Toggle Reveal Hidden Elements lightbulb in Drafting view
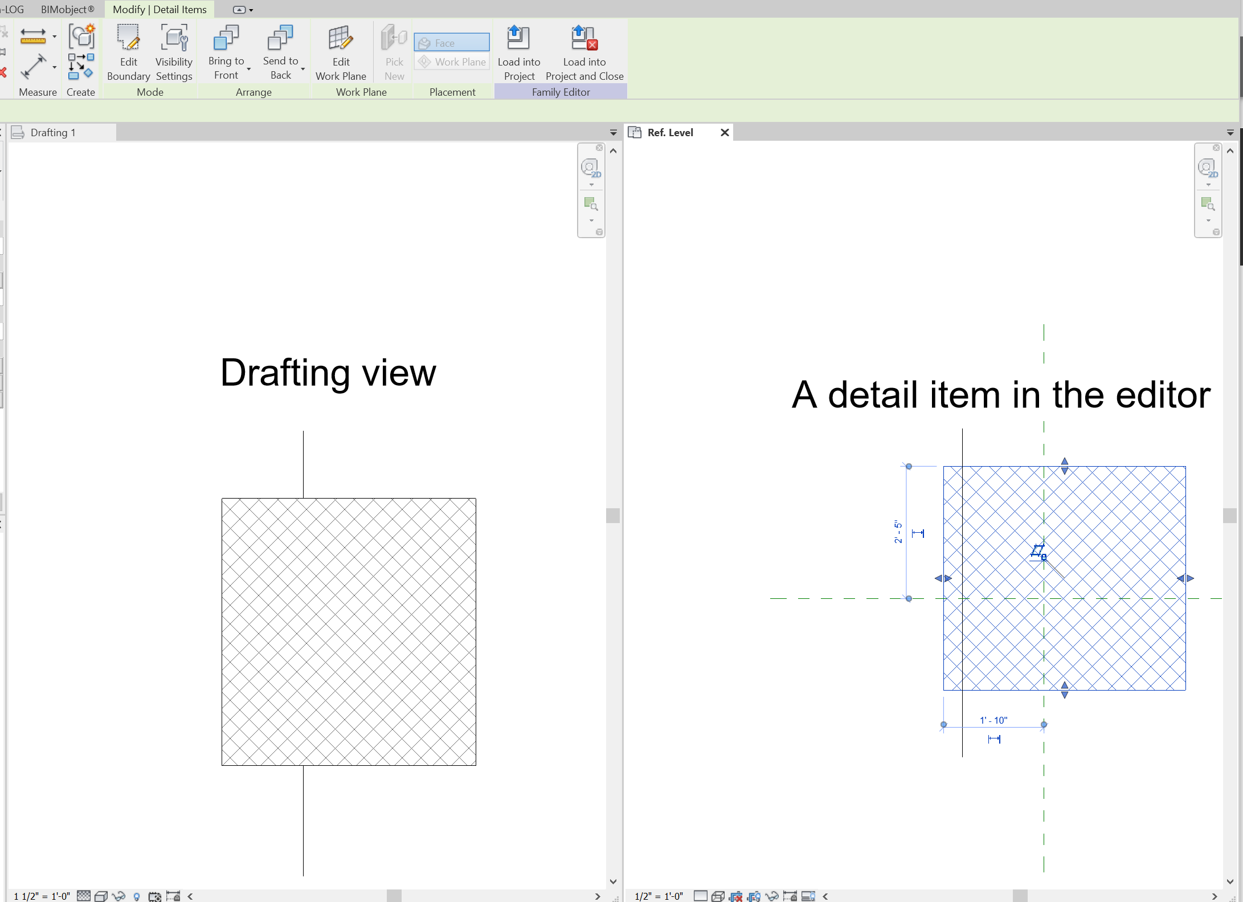1243x902 pixels. tap(137, 896)
